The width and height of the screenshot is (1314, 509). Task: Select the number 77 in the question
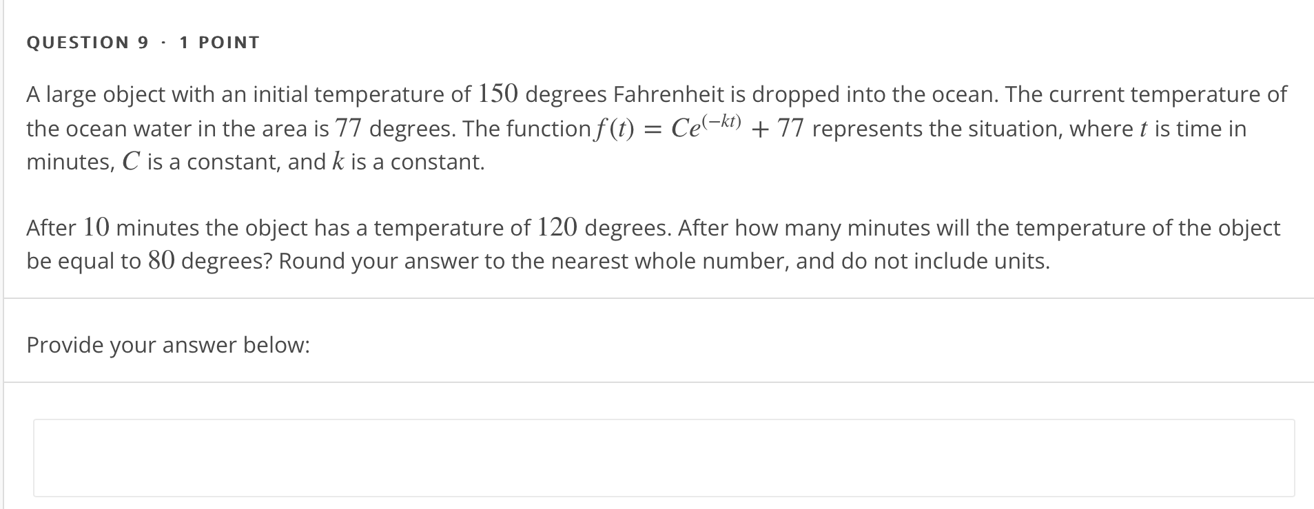pyautogui.click(x=350, y=127)
